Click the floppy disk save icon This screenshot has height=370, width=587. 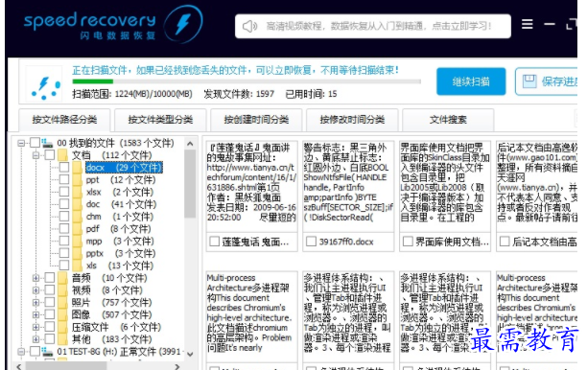click(x=529, y=81)
